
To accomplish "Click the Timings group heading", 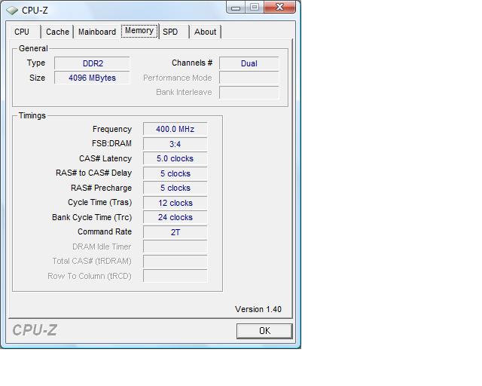I will [x=32, y=115].
